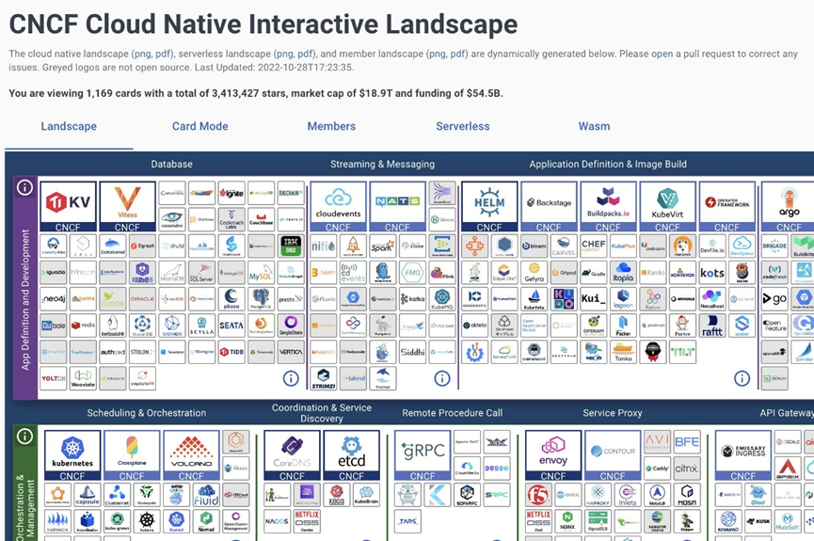
Task: Click the gRPC logo card
Action: [x=423, y=455]
